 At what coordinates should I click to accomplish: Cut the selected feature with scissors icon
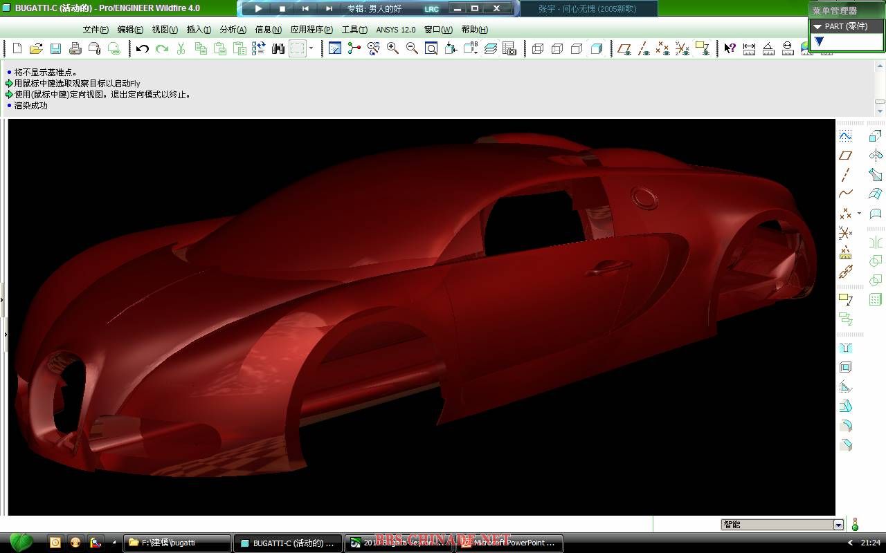[181, 48]
